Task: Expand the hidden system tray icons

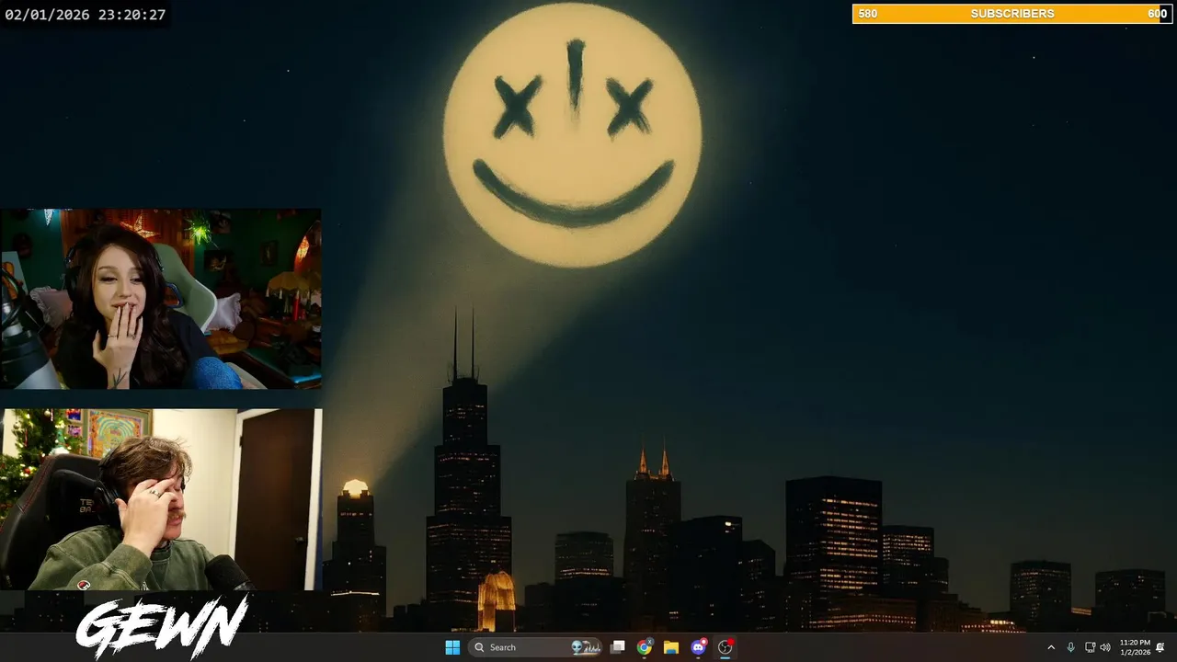Action: click(1051, 647)
